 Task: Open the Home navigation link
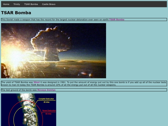[x=6, y=4]
